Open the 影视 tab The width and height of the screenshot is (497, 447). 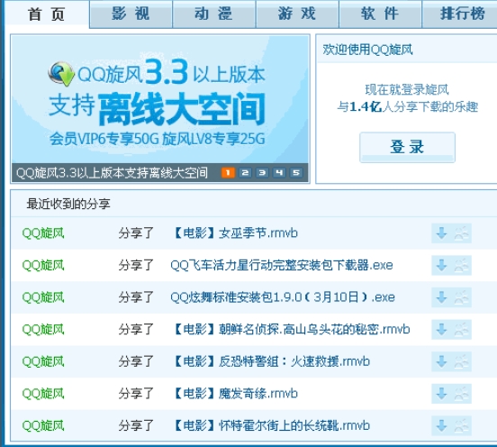point(131,14)
